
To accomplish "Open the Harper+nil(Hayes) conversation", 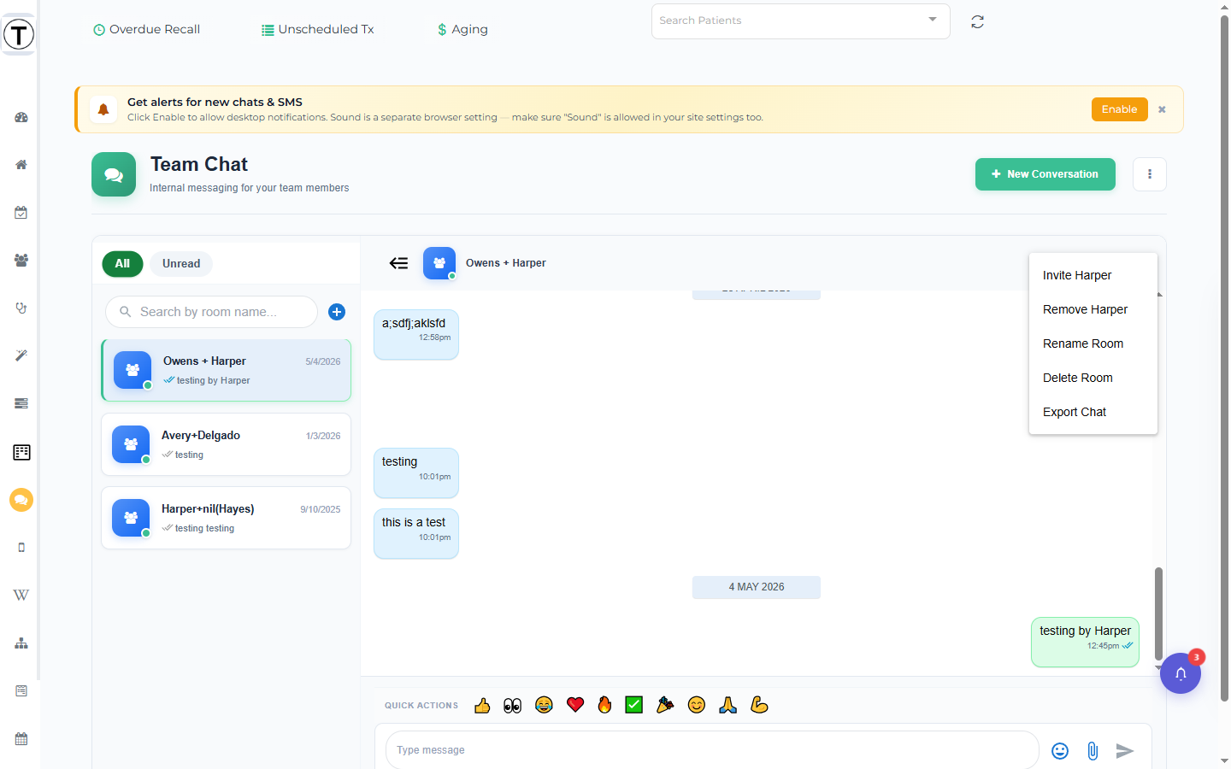I will click(227, 518).
